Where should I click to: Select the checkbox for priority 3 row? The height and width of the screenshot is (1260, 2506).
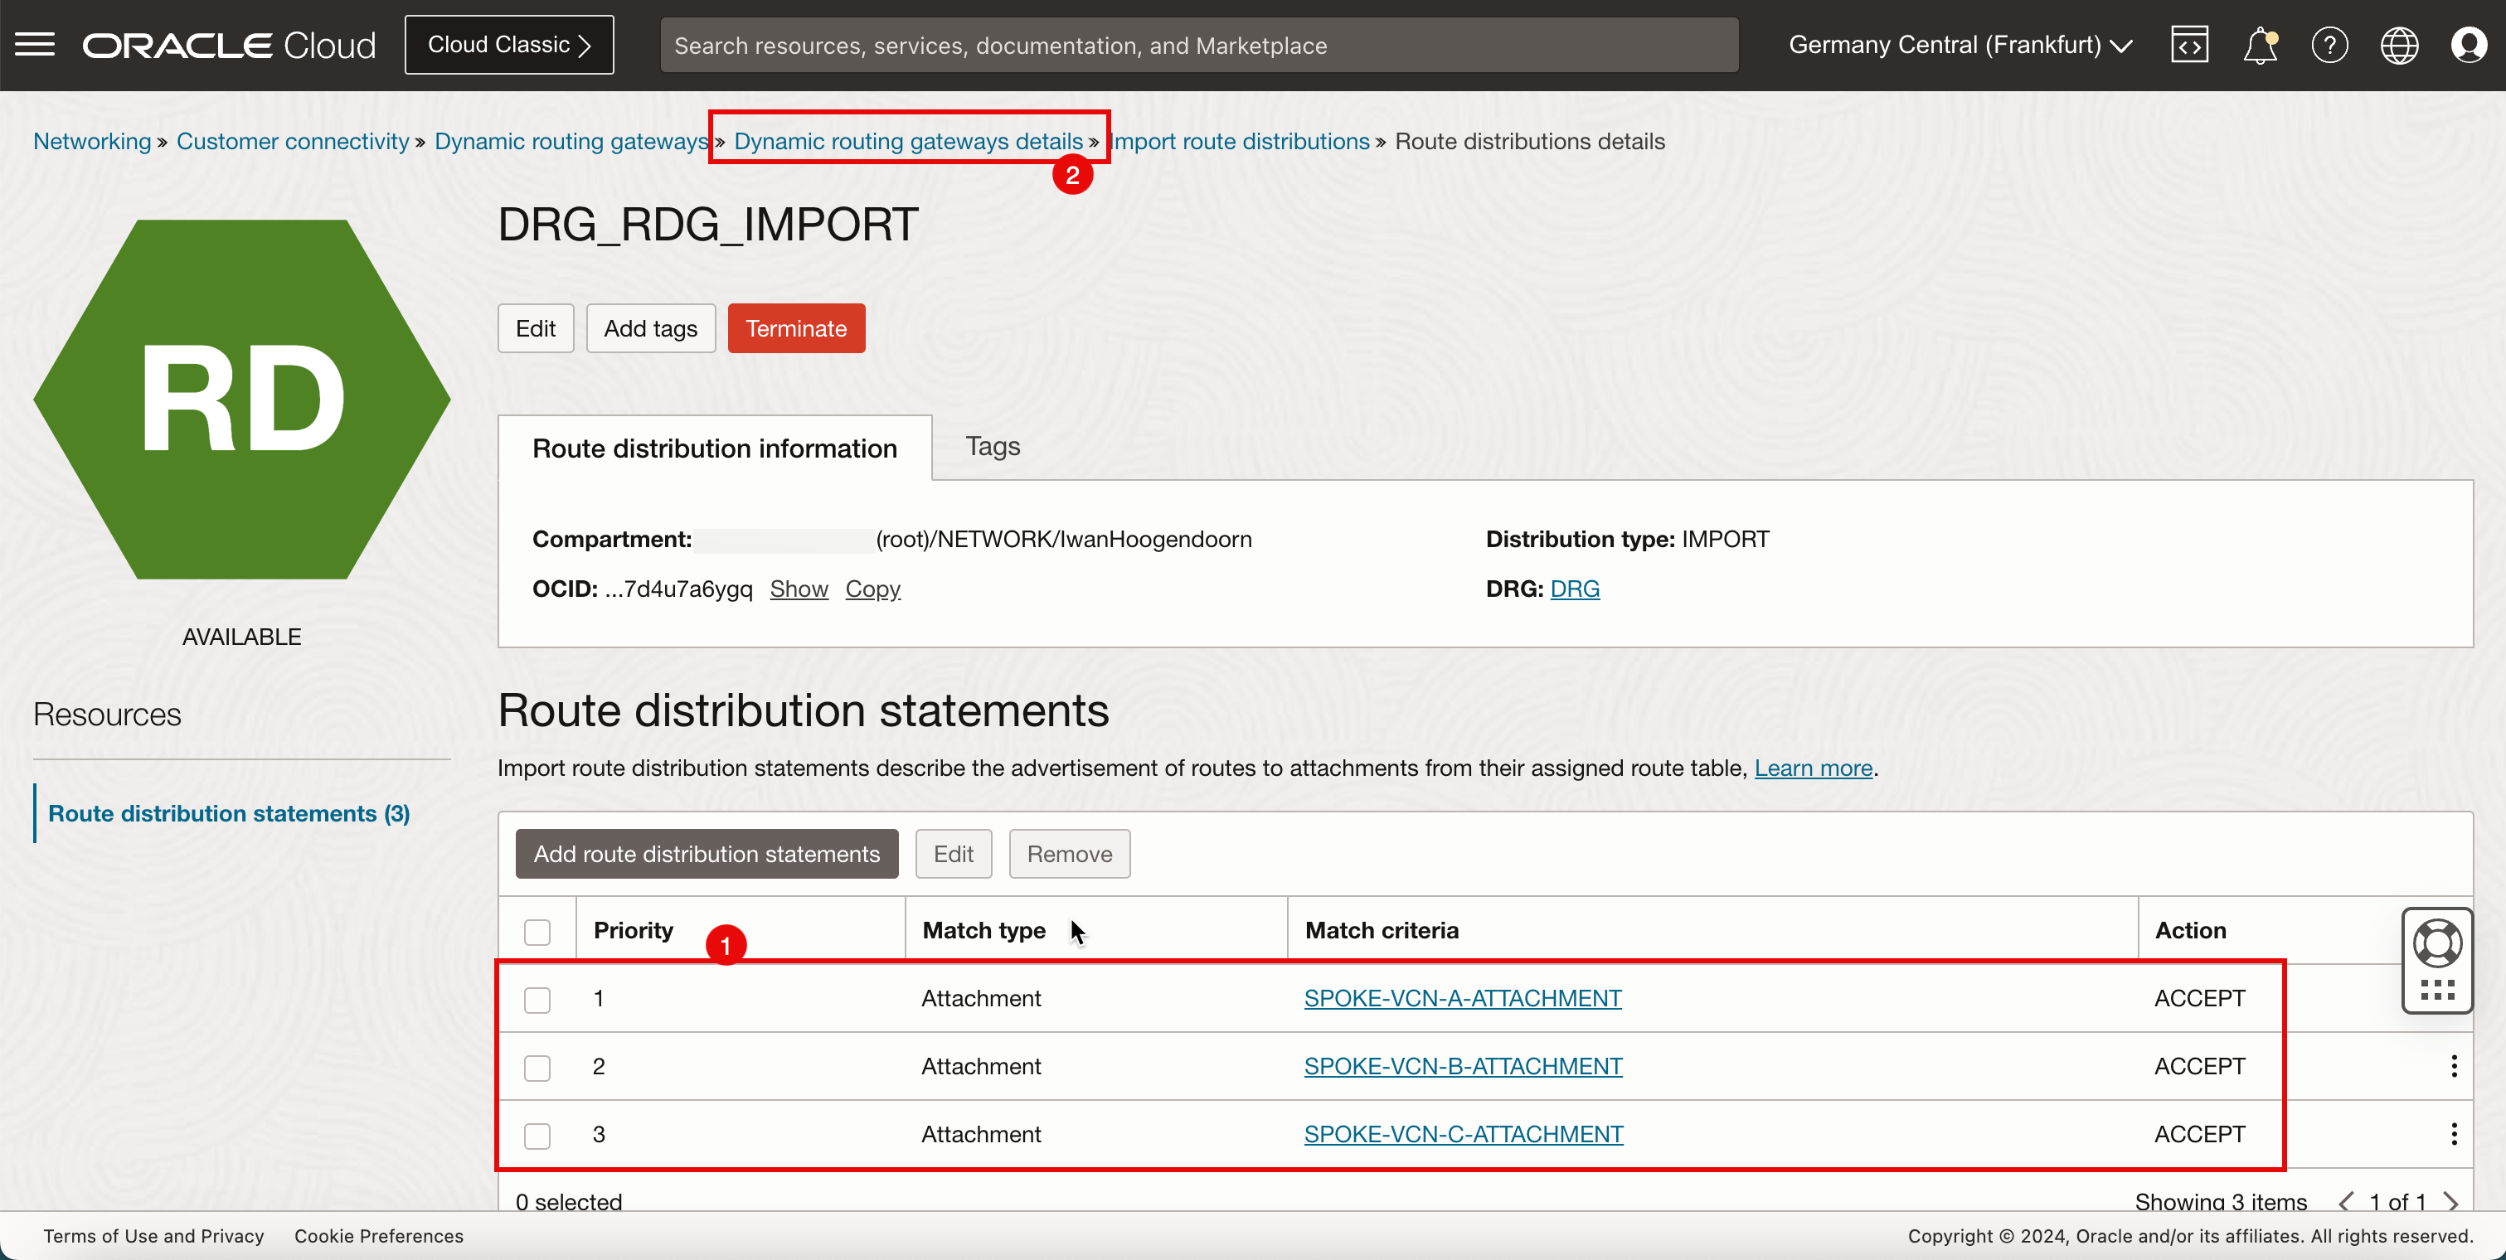coord(538,1135)
